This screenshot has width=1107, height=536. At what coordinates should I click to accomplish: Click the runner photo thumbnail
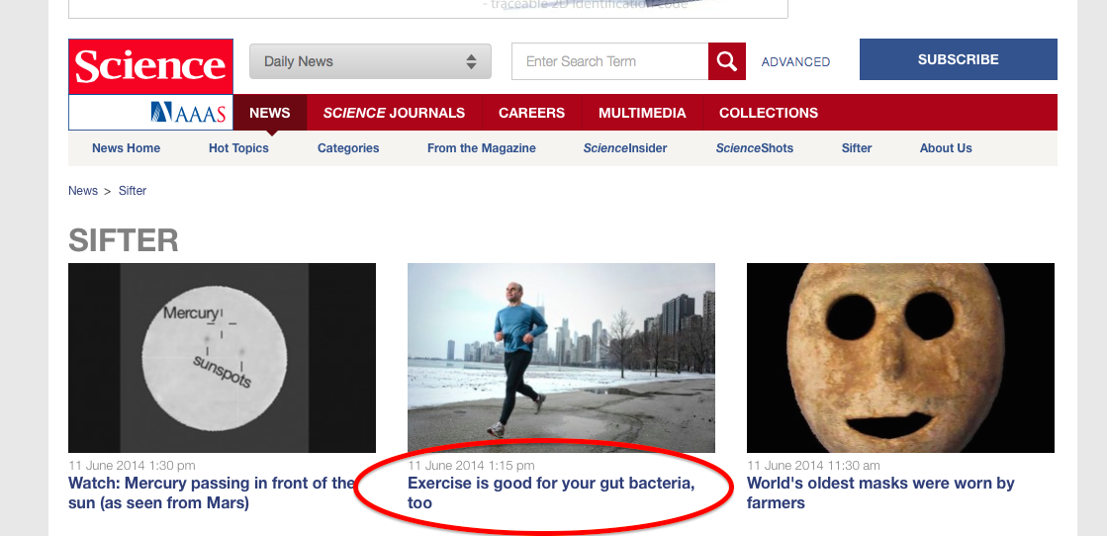pyautogui.click(x=561, y=357)
